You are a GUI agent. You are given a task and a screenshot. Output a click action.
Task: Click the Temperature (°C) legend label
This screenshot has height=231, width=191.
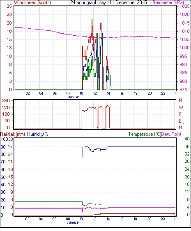point(145,134)
